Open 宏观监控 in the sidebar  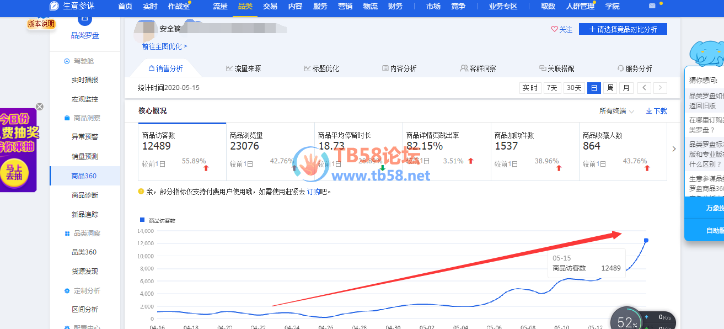click(x=85, y=99)
